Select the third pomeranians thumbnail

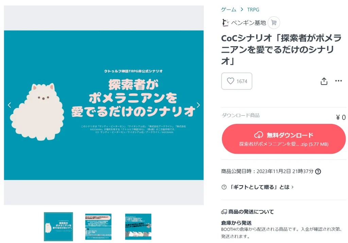(138, 227)
